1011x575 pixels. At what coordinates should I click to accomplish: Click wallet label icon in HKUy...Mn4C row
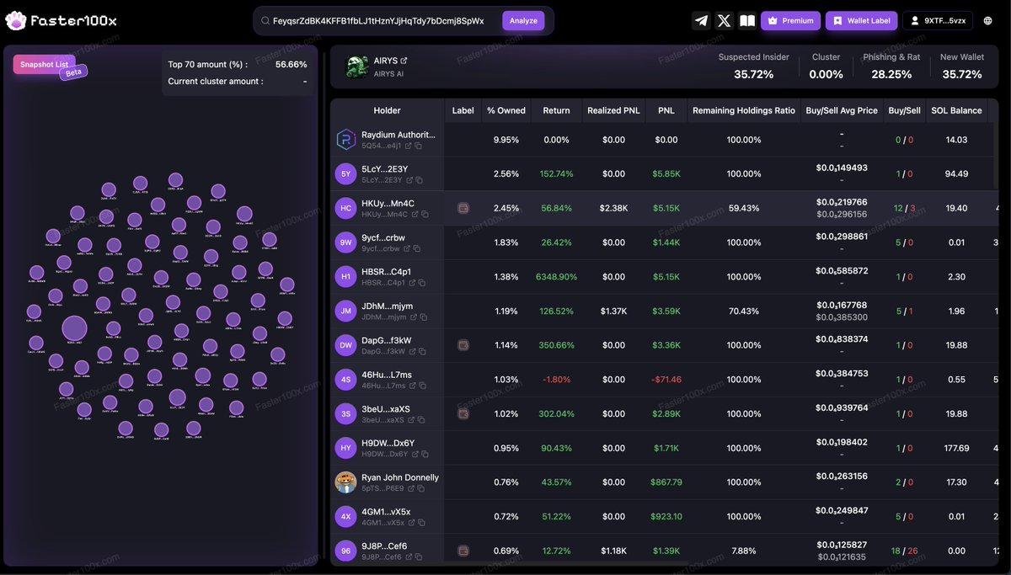(x=463, y=208)
